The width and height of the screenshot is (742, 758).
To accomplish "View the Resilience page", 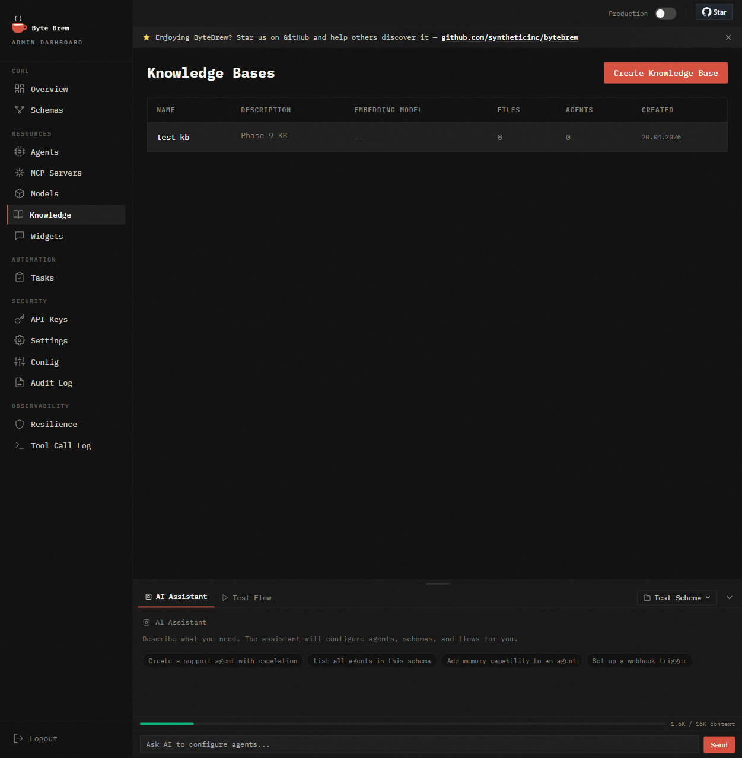I will coord(66,424).
